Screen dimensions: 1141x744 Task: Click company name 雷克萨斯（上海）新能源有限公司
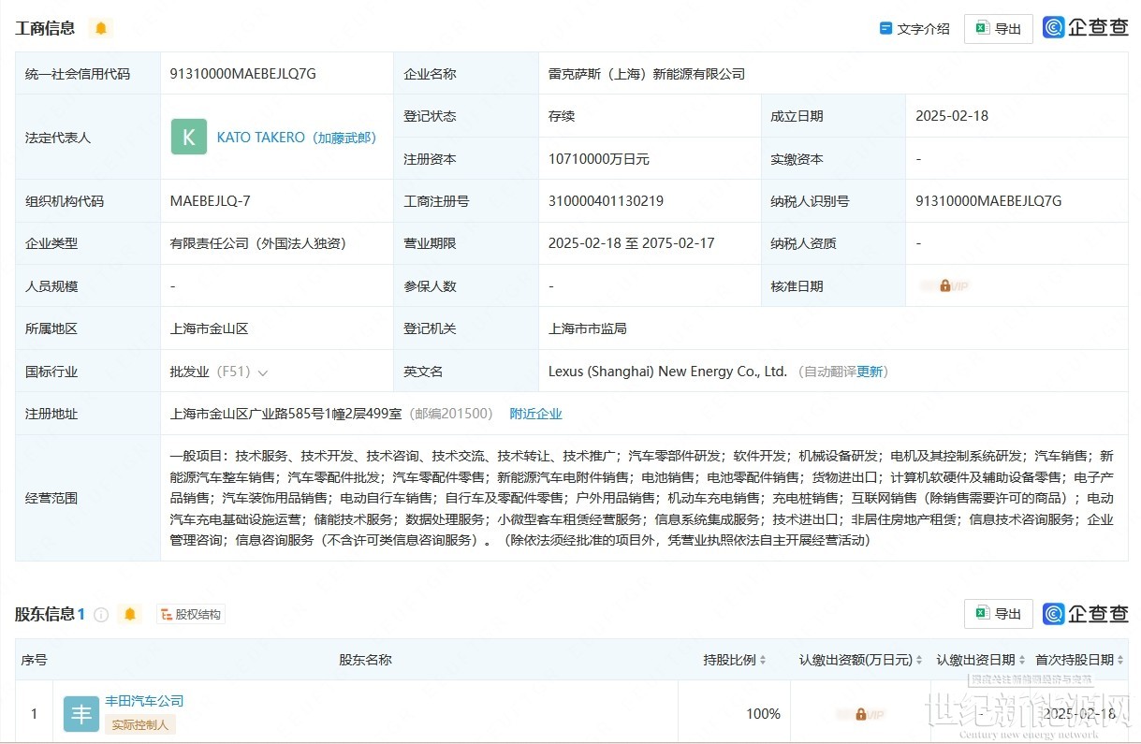647,73
